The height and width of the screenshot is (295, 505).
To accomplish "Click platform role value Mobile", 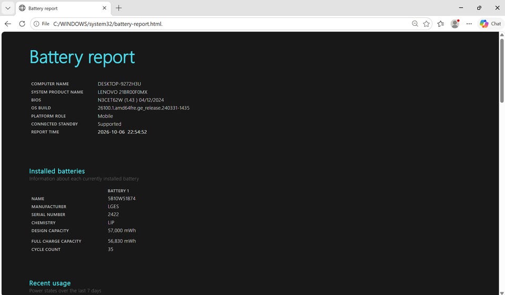I will point(105,116).
